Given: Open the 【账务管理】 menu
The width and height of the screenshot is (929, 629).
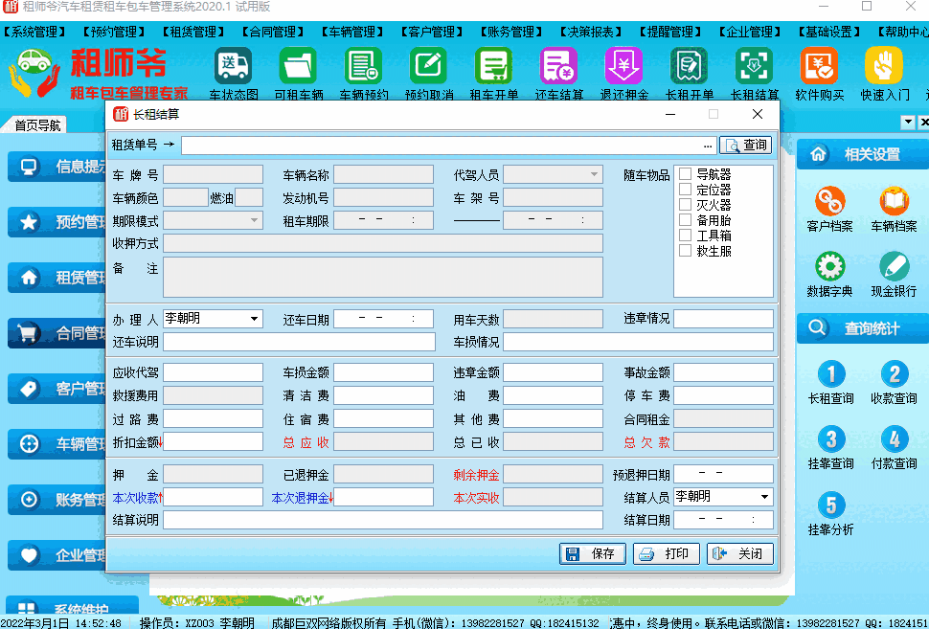Looking at the screenshot, I should point(510,31).
